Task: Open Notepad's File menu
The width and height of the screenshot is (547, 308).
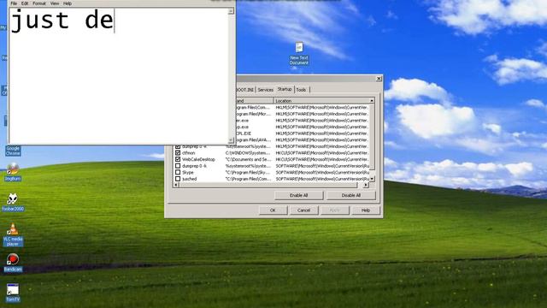Action: pos(14,3)
